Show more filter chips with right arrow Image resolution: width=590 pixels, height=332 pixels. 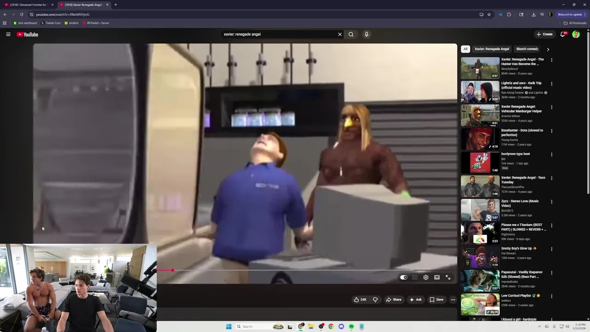[548, 49]
